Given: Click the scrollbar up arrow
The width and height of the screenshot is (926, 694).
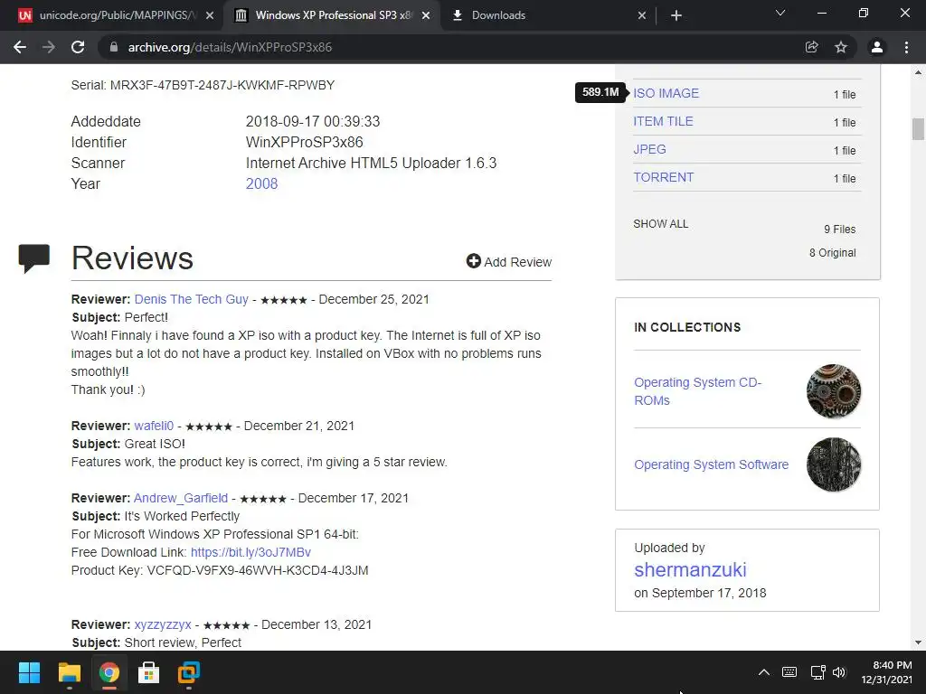Looking at the screenshot, I should tap(918, 72).
